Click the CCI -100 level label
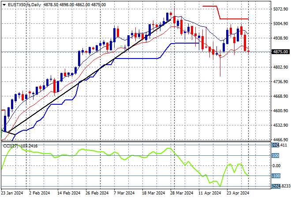This screenshot has height=198, width=291. 276,176
